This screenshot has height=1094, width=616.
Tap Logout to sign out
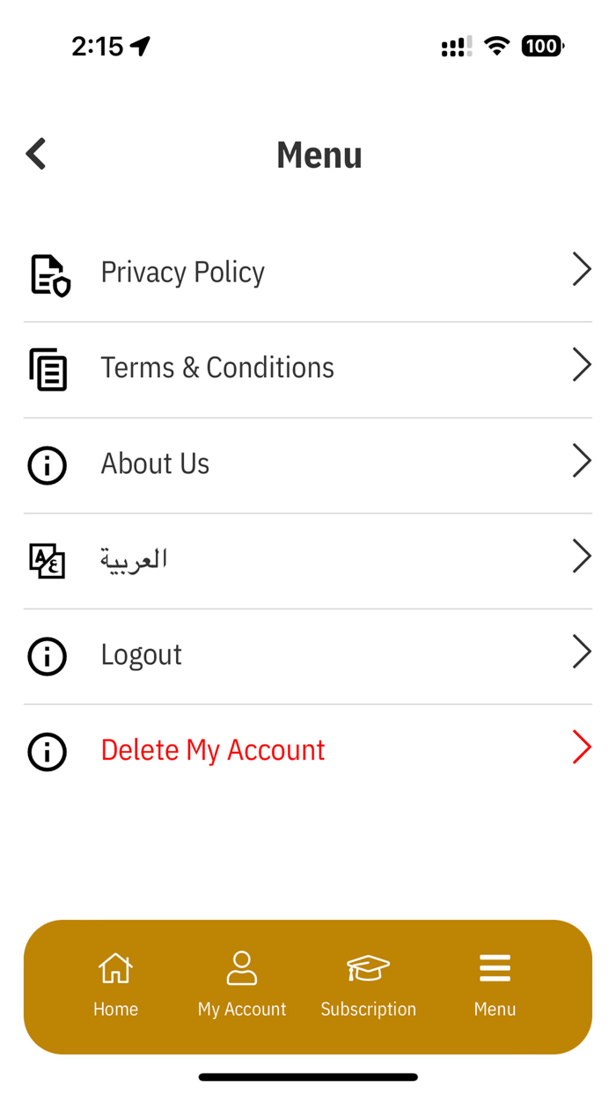141,655
